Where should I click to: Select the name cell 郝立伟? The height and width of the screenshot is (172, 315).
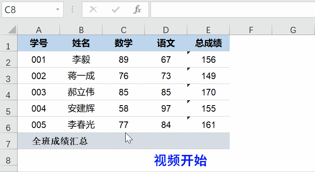coord(81,92)
